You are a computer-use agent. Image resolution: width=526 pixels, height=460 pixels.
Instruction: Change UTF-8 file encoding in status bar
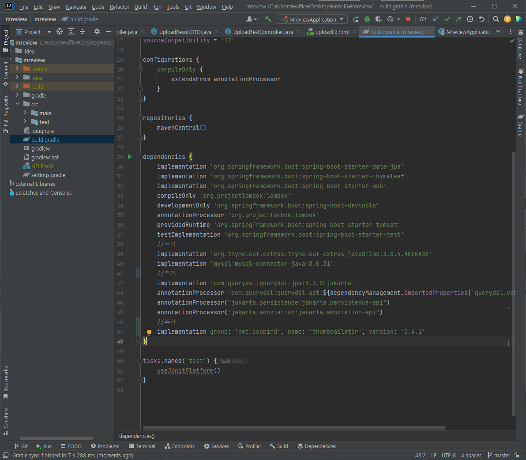click(448, 455)
